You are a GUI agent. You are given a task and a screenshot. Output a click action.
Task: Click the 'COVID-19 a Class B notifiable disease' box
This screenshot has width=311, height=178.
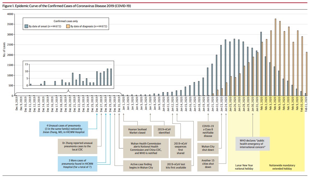point(208,131)
